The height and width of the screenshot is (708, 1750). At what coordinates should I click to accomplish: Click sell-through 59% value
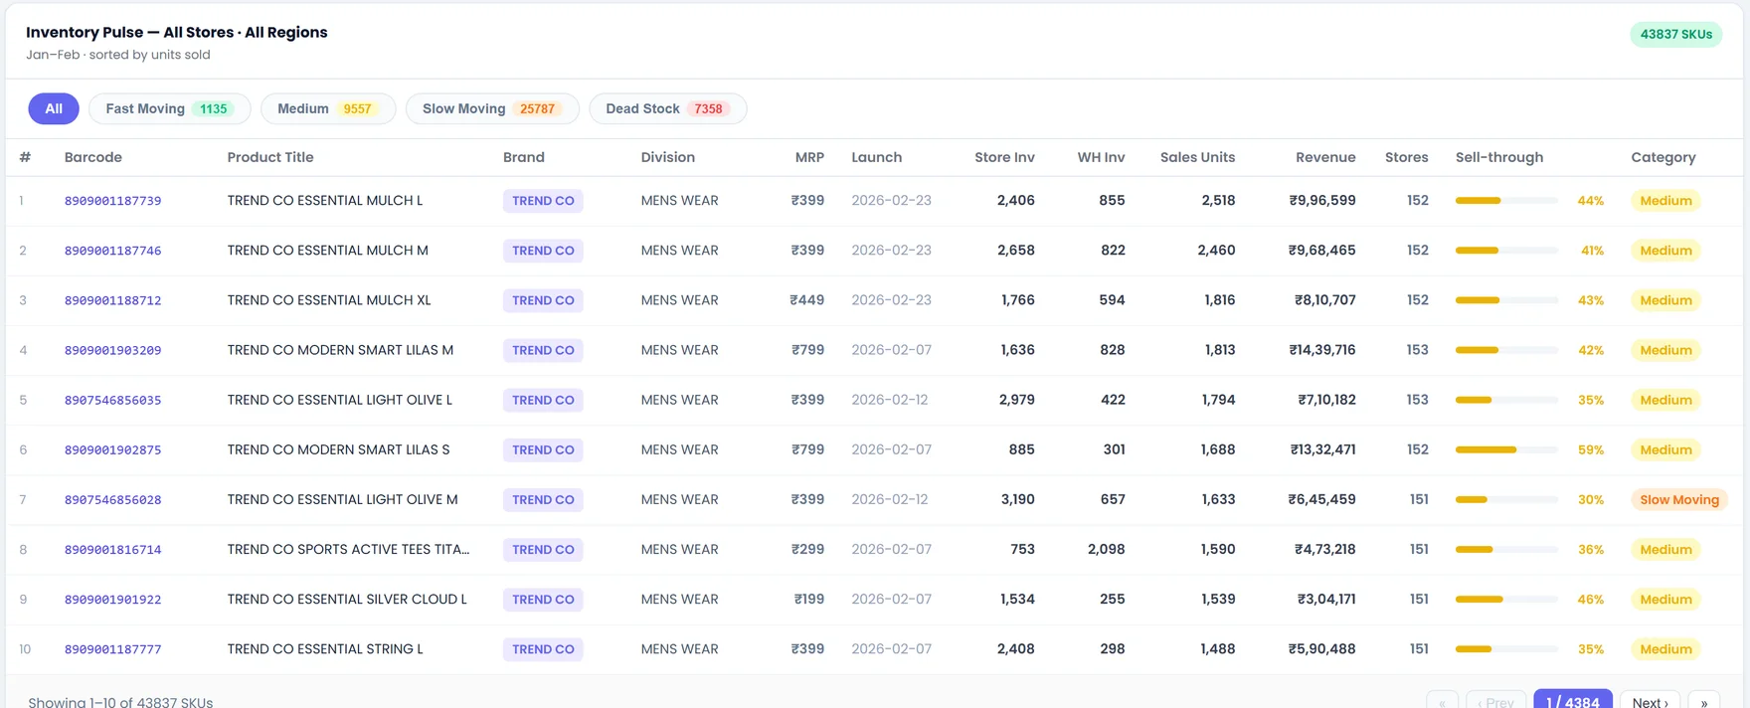coord(1590,449)
